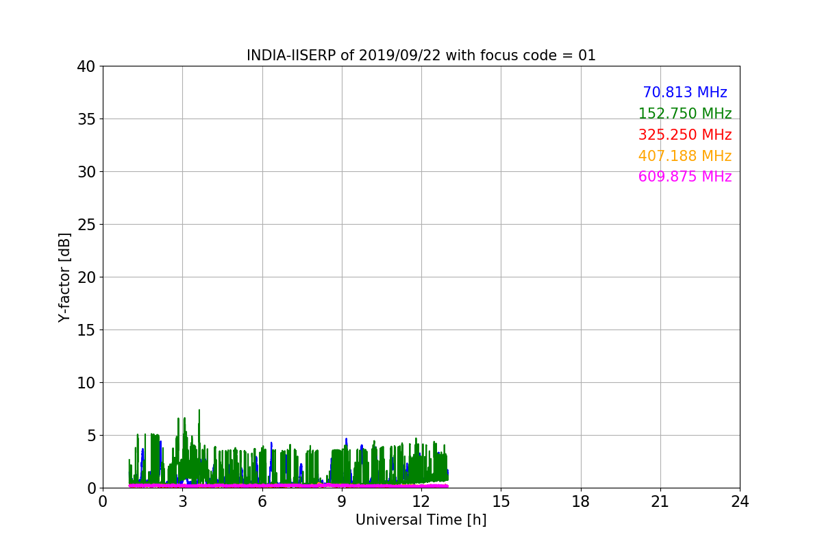Viewport: 822px width, 548px height.
Task: Select the x-axis tick label 12
Action: coord(421,501)
